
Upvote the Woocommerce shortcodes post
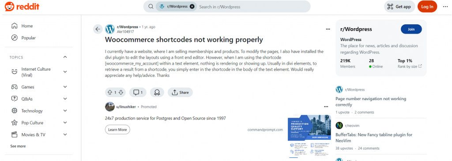[109, 93]
